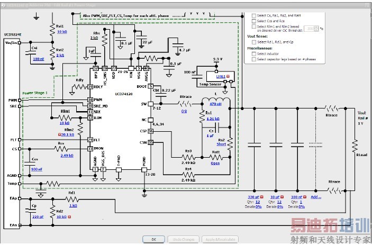Check Select capacitor legs based on # phases
Viewport: 372px width, 245px height.
254,59
